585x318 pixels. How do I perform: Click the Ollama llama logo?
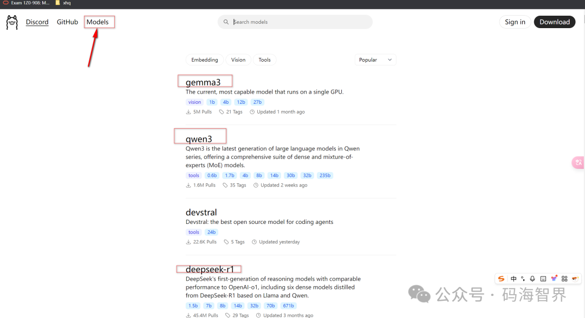click(12, 22)
